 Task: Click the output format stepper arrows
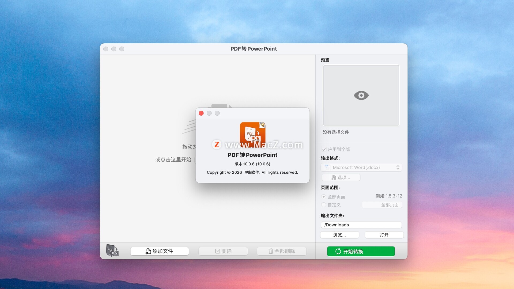[398, 168]
